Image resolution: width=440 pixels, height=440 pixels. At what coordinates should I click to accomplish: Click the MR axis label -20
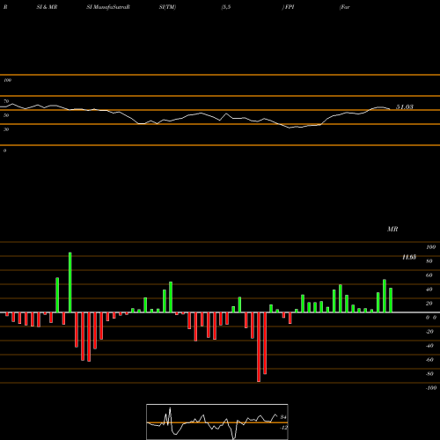(x=429, y=332)
